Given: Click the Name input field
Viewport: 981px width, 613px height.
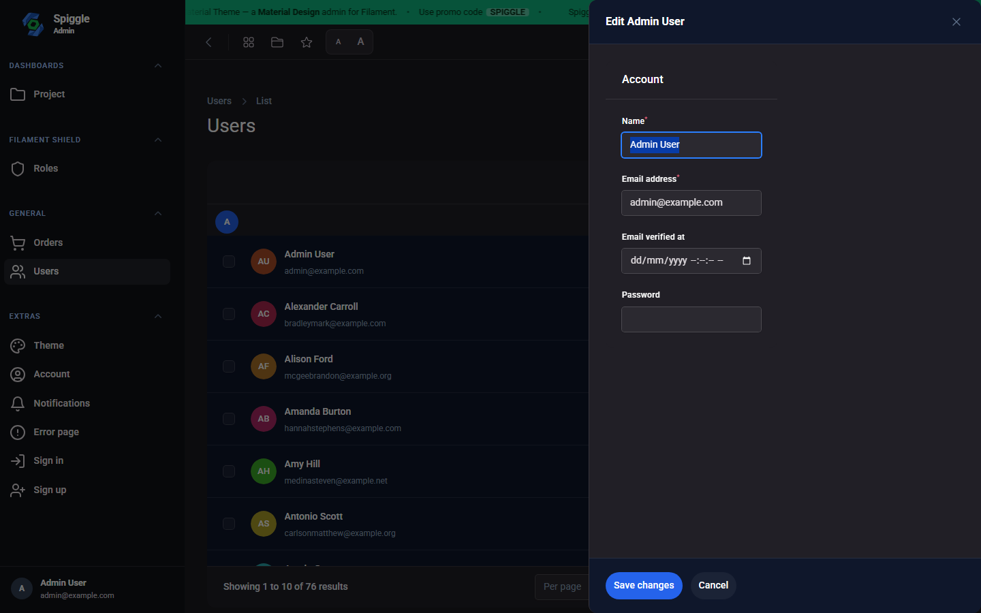Looking at the screenshot, I should (x=691, y=145).
